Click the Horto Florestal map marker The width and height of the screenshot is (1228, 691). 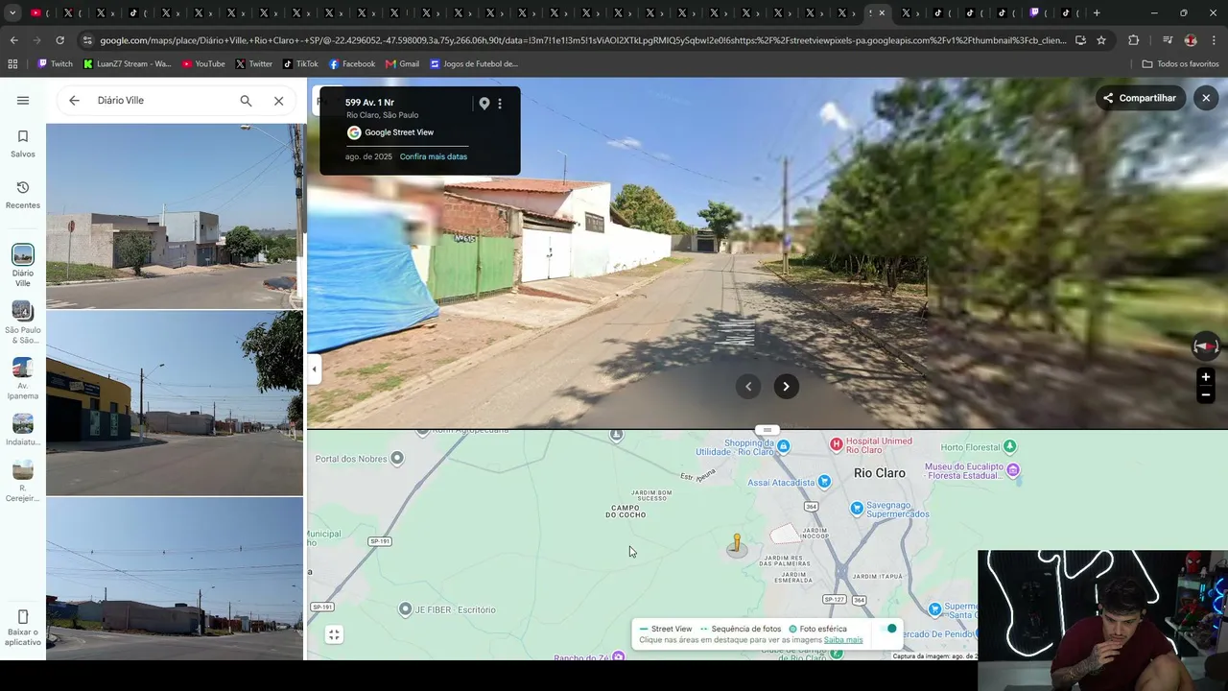pyautogui.click(x=1009, y=446)
